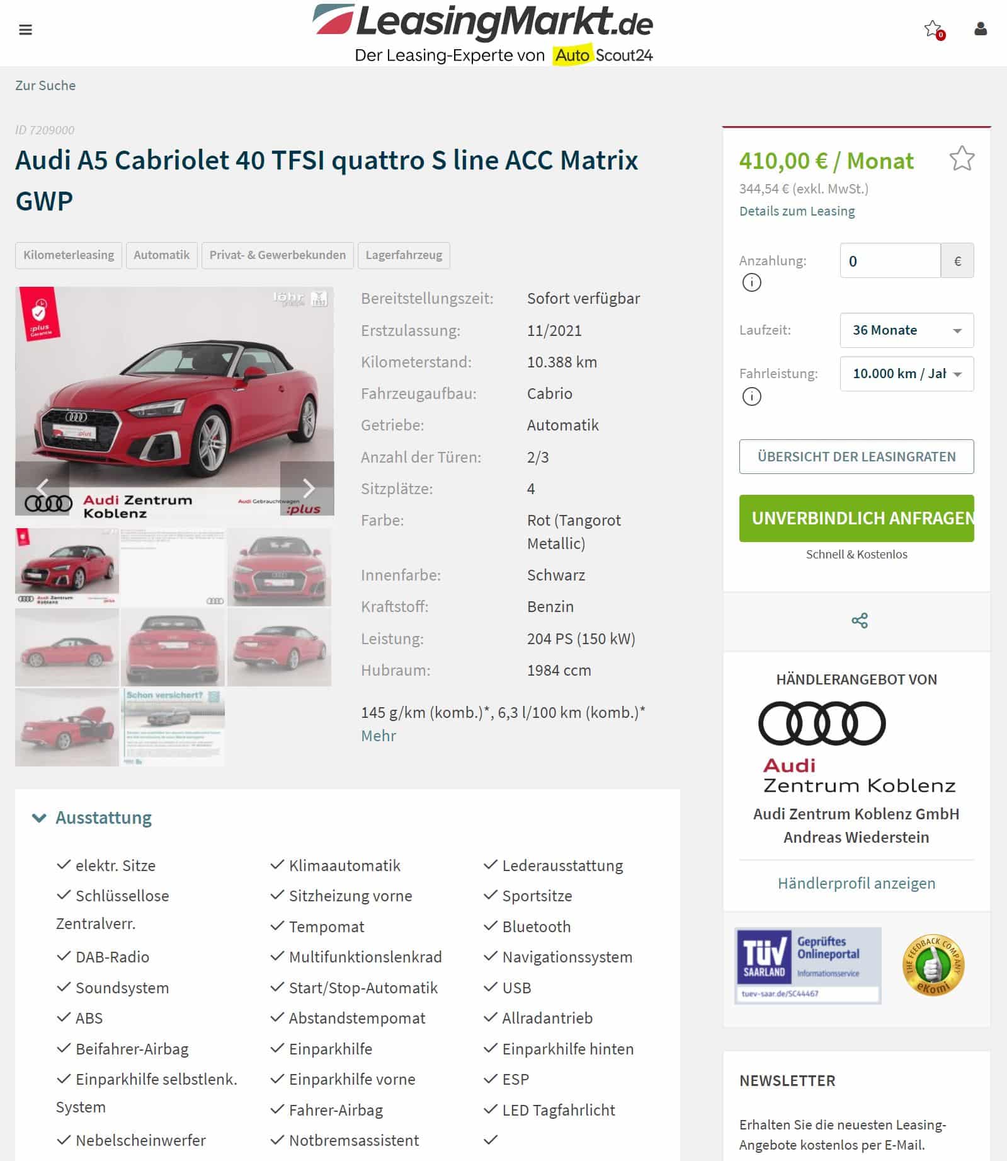Viewport: 1007px width, 1161px height.
Task: Select the Lagerfahrzeug tag
Action: [x=404, y=255]
